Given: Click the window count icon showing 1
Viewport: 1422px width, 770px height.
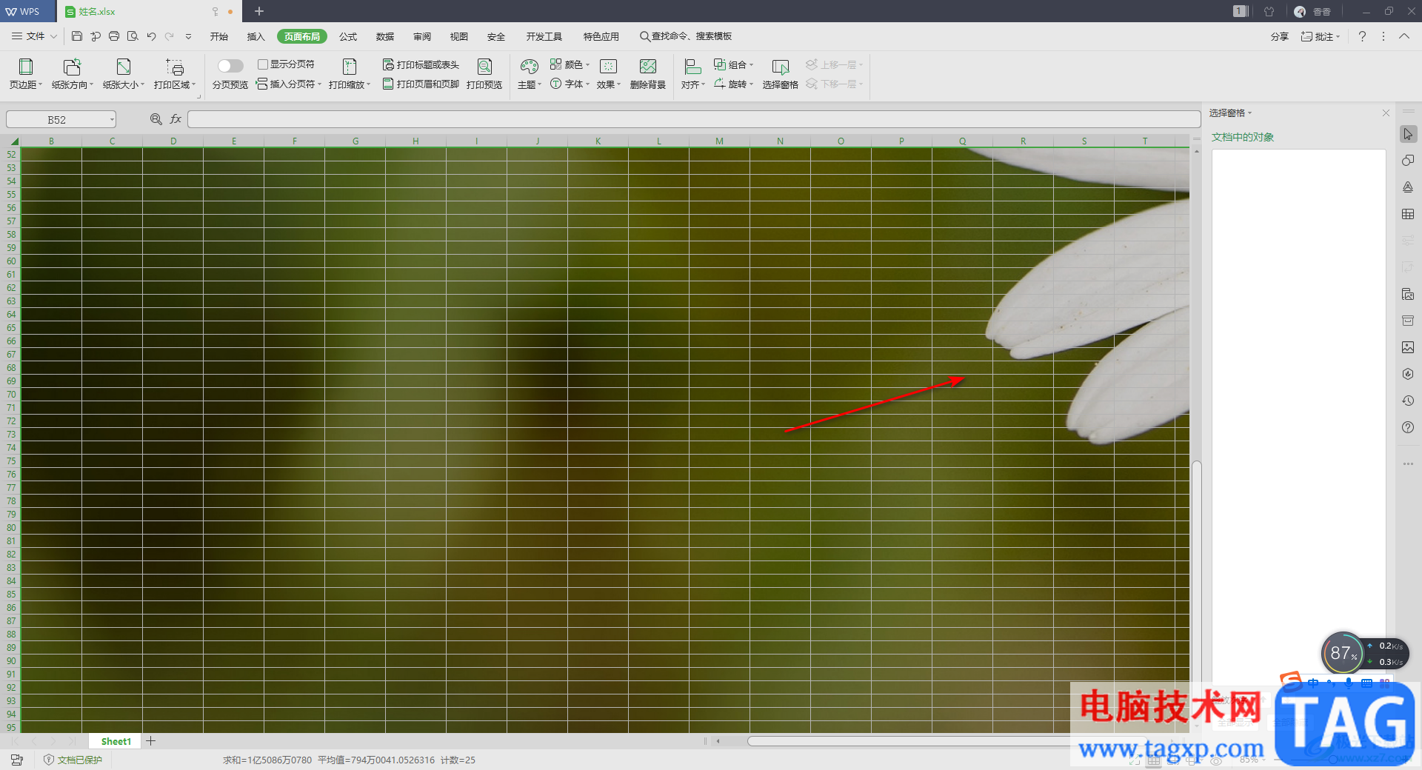Looking at the screenshot, I should [x=1241, y=11].
